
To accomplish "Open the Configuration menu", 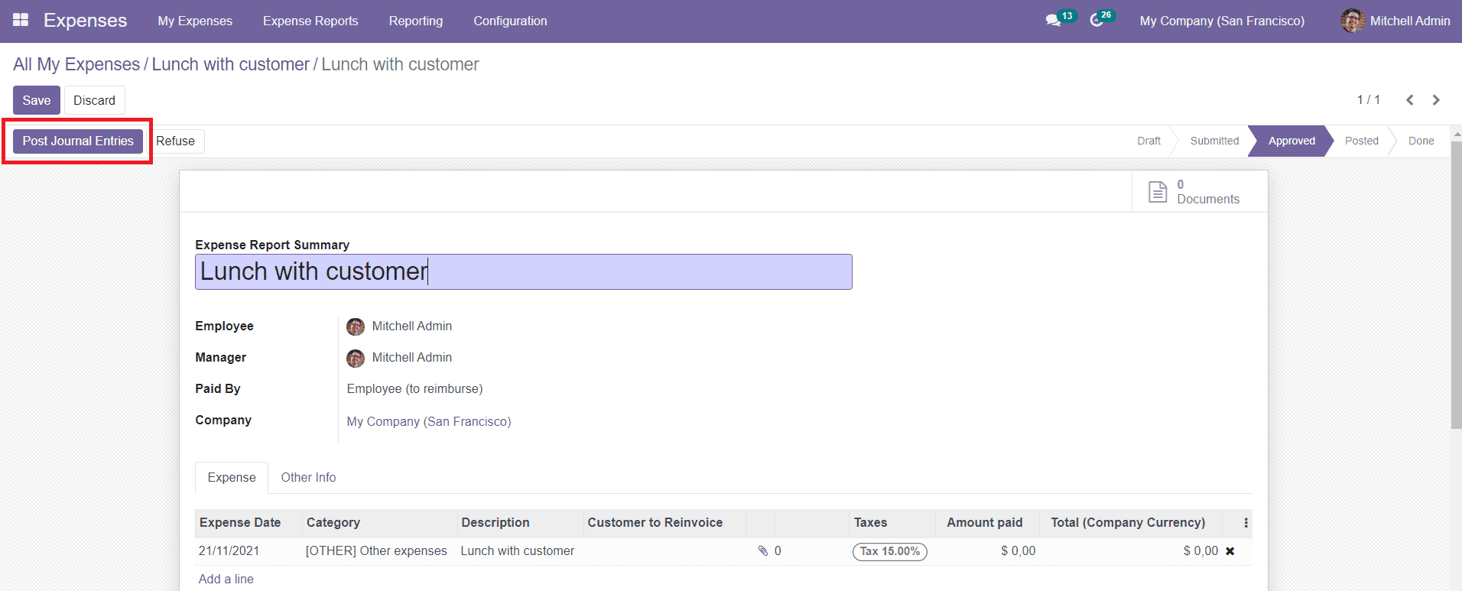I will tap(510, 21).
